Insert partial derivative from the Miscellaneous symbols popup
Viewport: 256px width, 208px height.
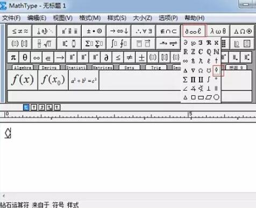[186, 43]
